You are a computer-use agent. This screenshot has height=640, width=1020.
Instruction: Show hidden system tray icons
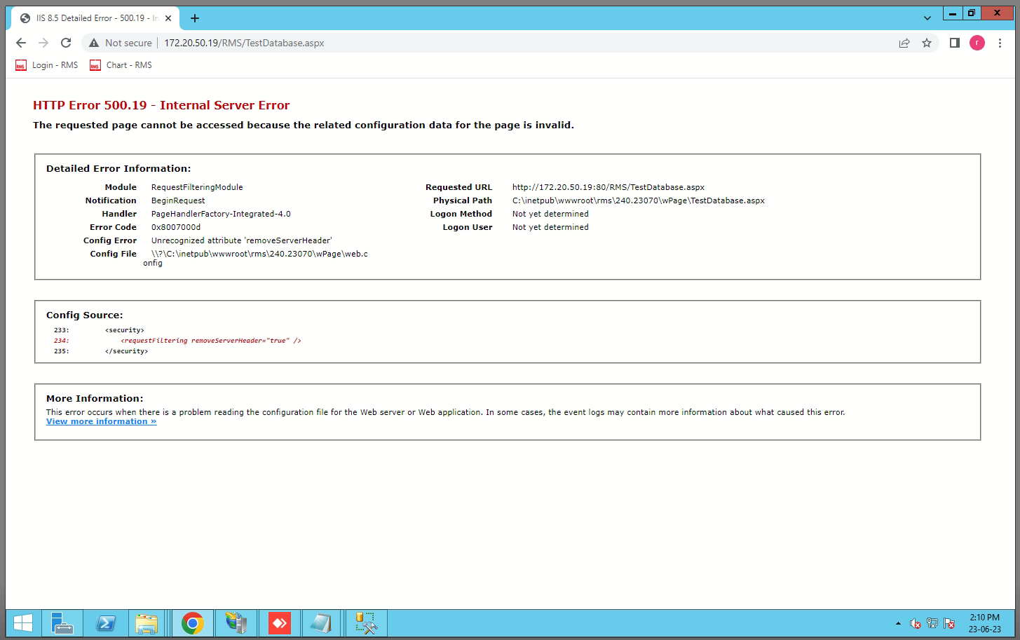point(898,623)
